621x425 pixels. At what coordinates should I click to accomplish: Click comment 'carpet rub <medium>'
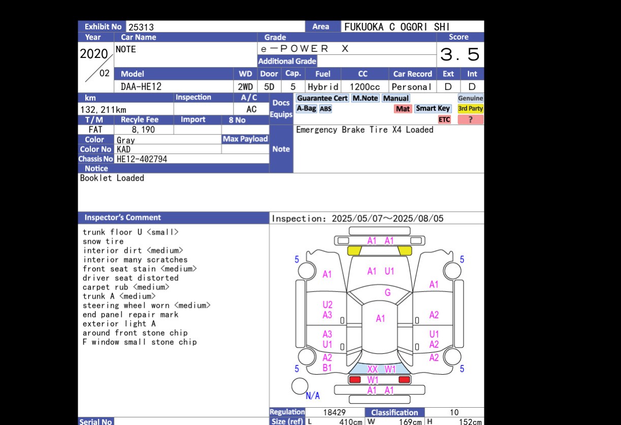coord(126,287)
